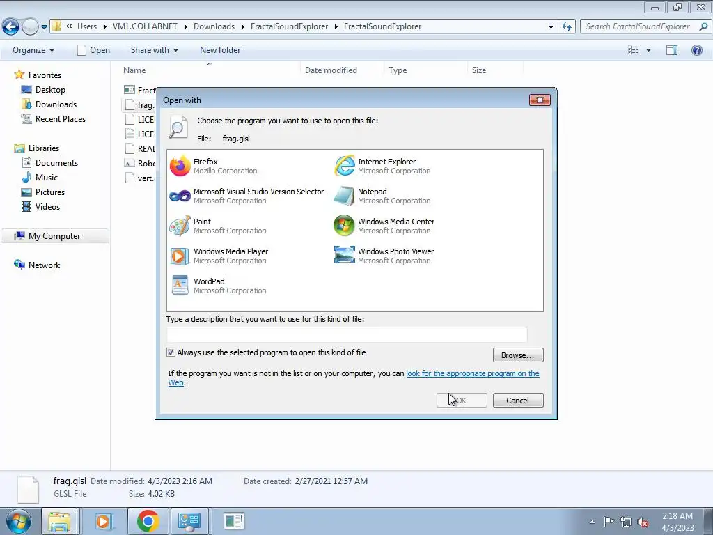Click Open in the Explorer toolbar
Image resolution: width=713 pixels, height=535 pixels.
(94, 50)
